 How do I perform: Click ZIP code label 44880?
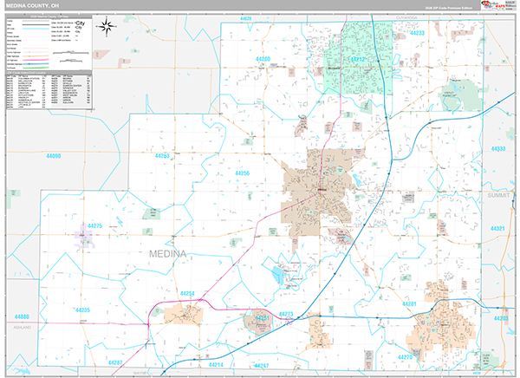(22, 317)
